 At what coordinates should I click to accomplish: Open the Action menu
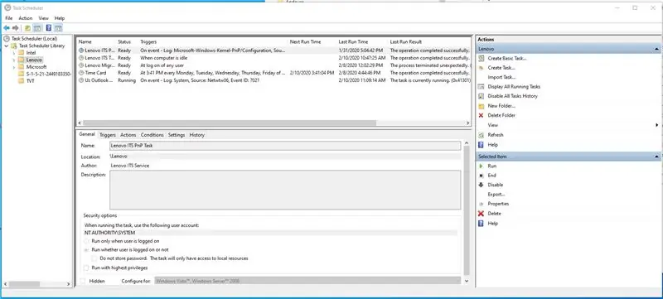26,18
